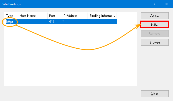Browse the selected binding

(155, 42)
